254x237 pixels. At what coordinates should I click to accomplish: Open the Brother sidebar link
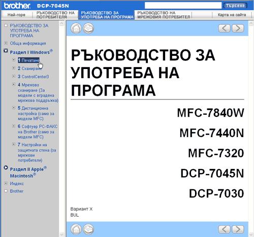pos(17,191)
